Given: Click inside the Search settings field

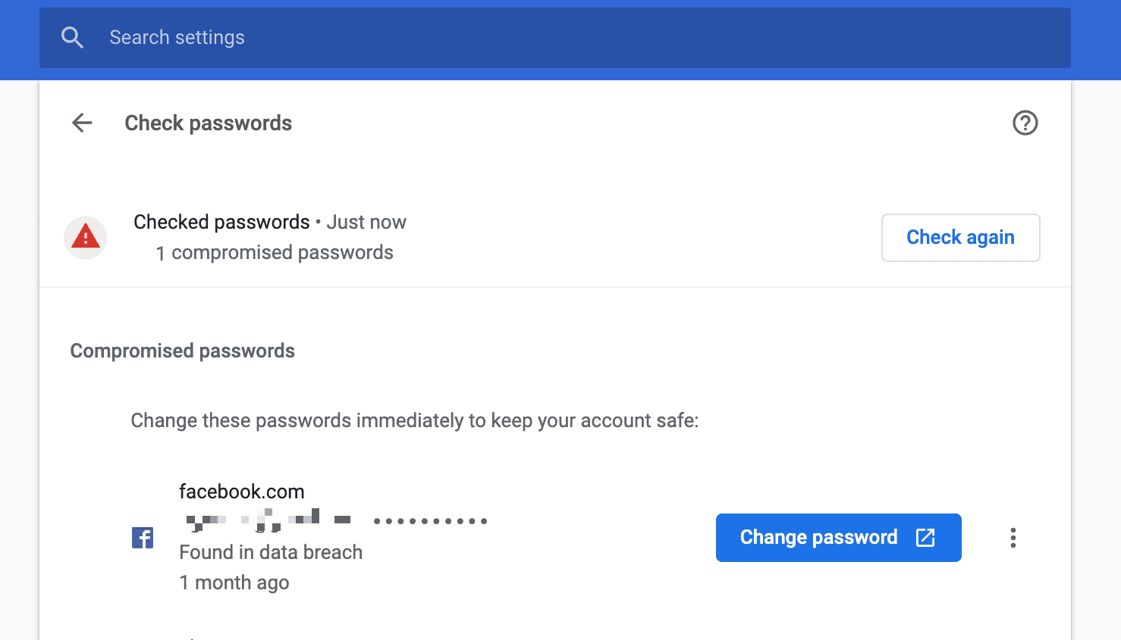Looking at the screenshot, I should tap(303, 37).
